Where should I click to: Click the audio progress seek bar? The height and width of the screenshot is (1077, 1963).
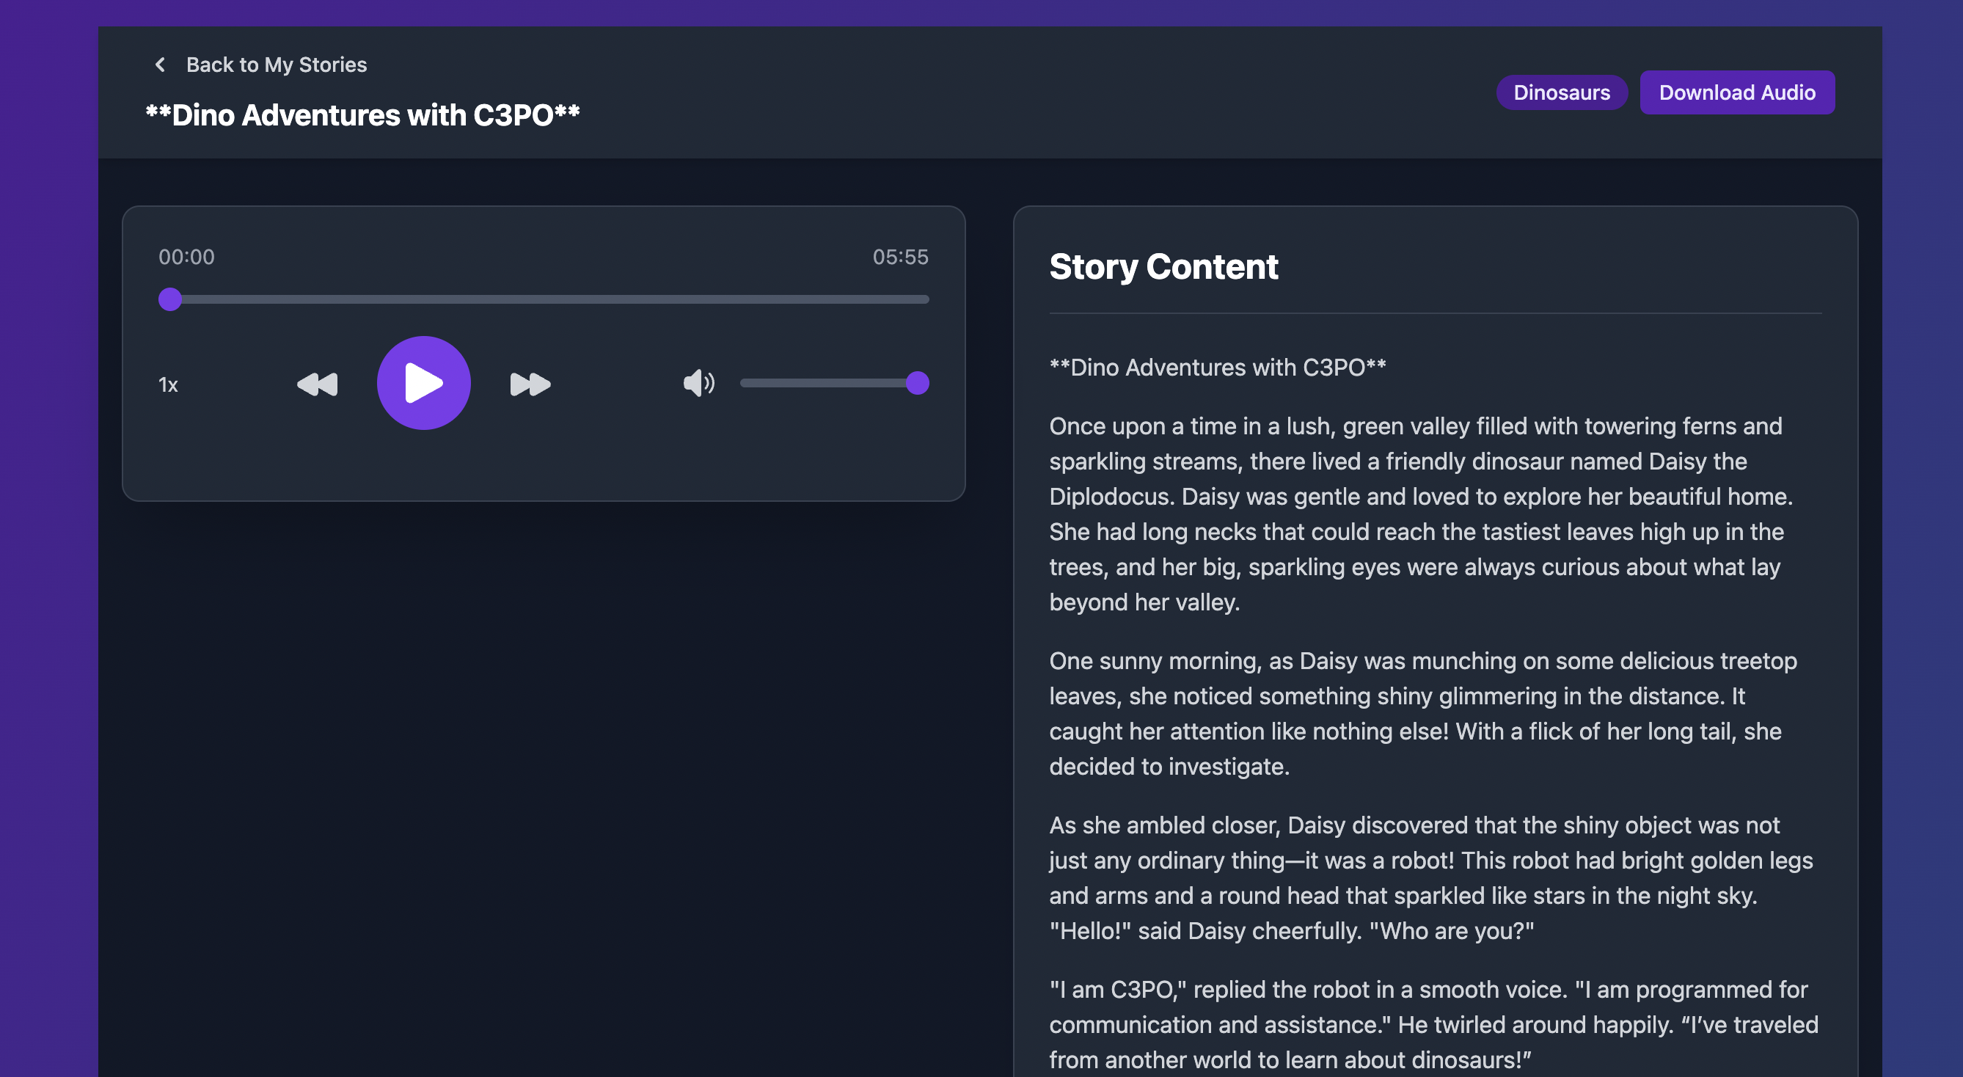544,299
